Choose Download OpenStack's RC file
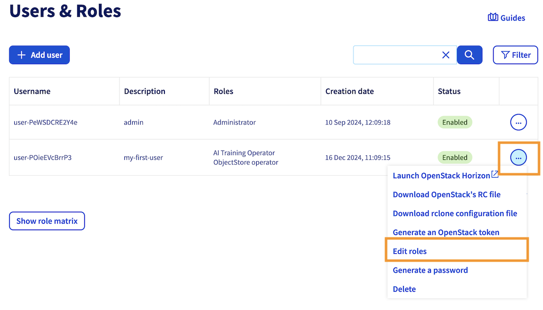Image resolution: width=543 pixels, height=310 pixels. 446,194
